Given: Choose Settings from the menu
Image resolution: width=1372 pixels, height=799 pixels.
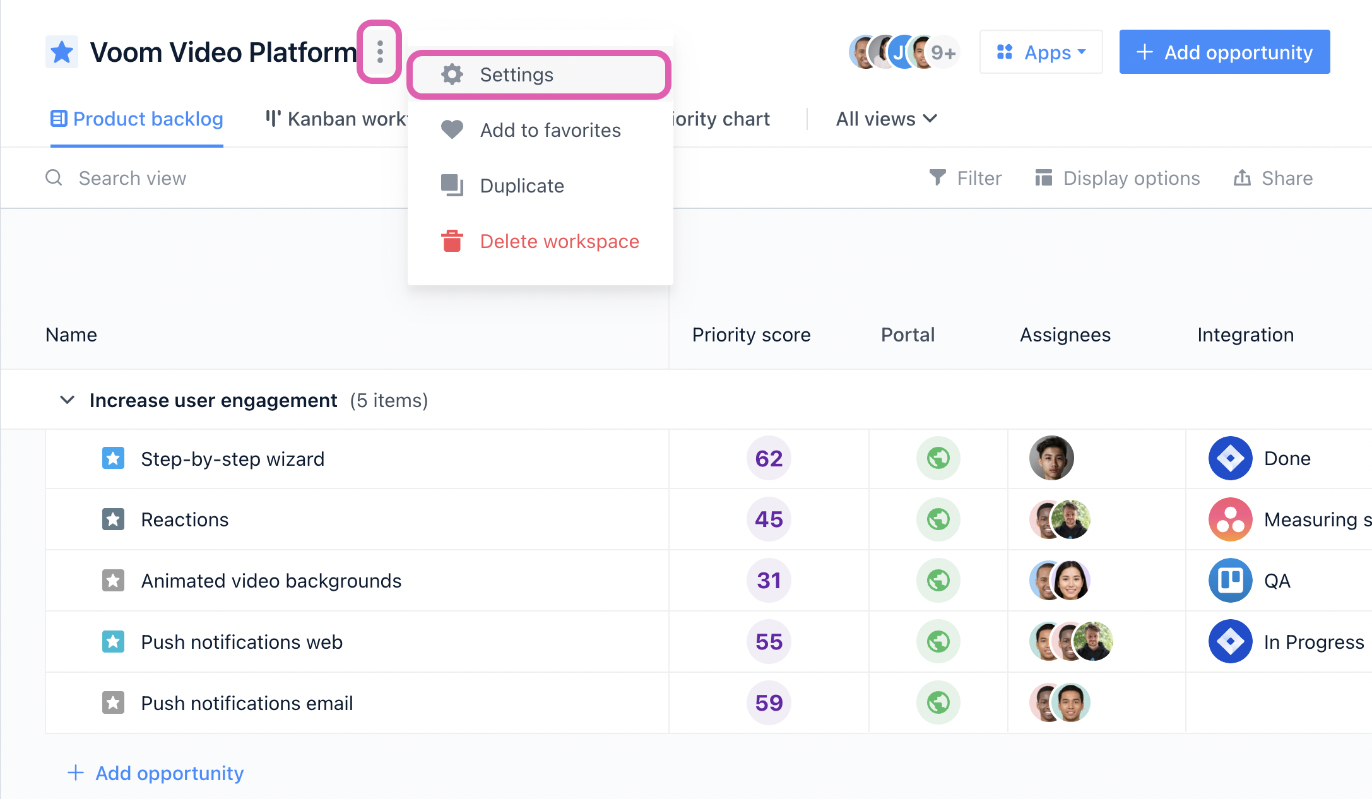Looking at the screenshot, I should 539,74.
